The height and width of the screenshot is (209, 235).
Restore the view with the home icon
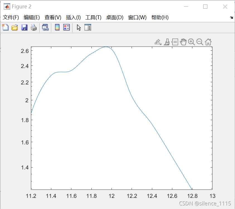tap(208, 42)
